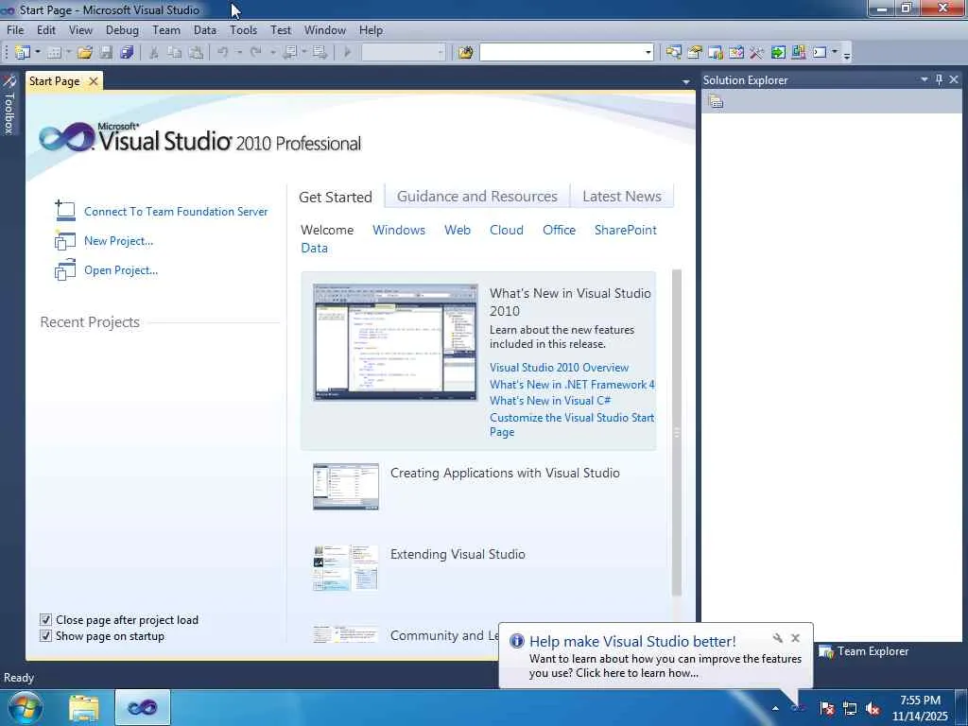
Task: Open Solution Explorer from the toolbar icon
Action: tap(673, 53)
